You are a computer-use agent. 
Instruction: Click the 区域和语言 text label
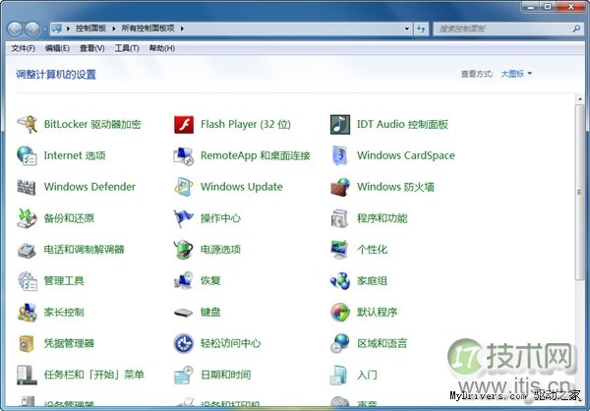point(382,343)
